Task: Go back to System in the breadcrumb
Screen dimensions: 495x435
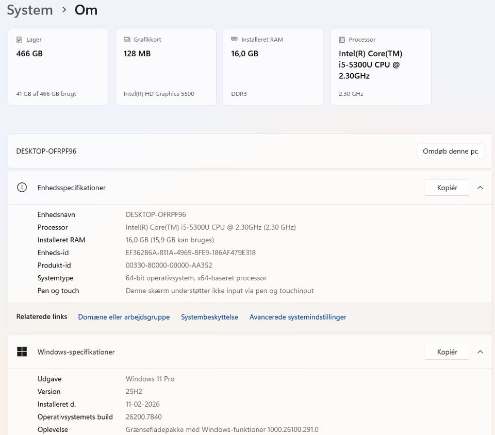Action: coord(29,10)
